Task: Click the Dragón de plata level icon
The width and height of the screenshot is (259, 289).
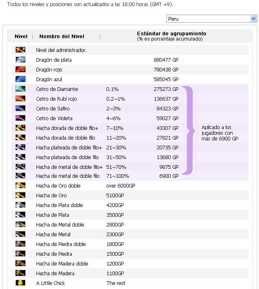Action: tap(20, 60)
